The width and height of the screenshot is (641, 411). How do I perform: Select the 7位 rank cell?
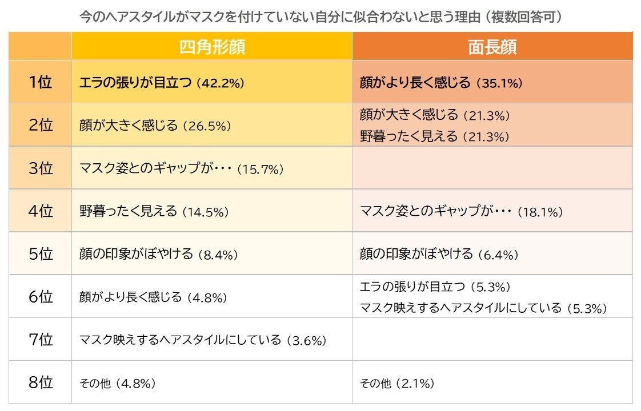[40, 340]
